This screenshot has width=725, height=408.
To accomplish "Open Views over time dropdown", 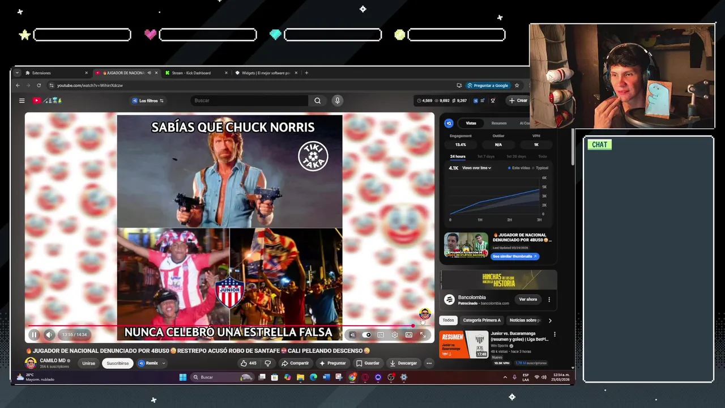I will tap(476, 168).
